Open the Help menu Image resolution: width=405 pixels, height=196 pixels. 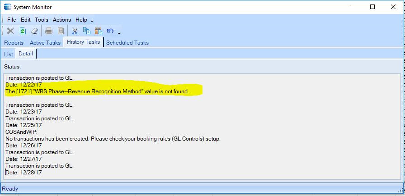coord(81,19)
